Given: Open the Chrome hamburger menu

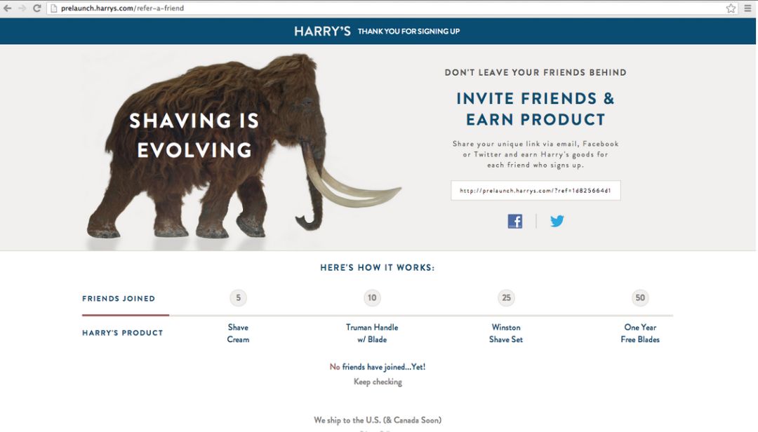Looking at the screenshot, I should (747, 8).
